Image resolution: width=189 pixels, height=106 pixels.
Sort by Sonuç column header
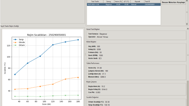(109, 1)
